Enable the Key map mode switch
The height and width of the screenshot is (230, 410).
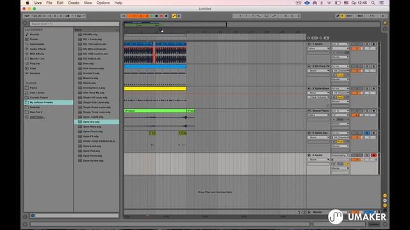349,16
